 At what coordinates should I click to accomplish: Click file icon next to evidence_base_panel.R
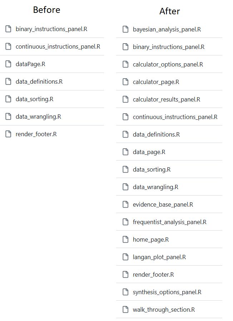(125, 204)
